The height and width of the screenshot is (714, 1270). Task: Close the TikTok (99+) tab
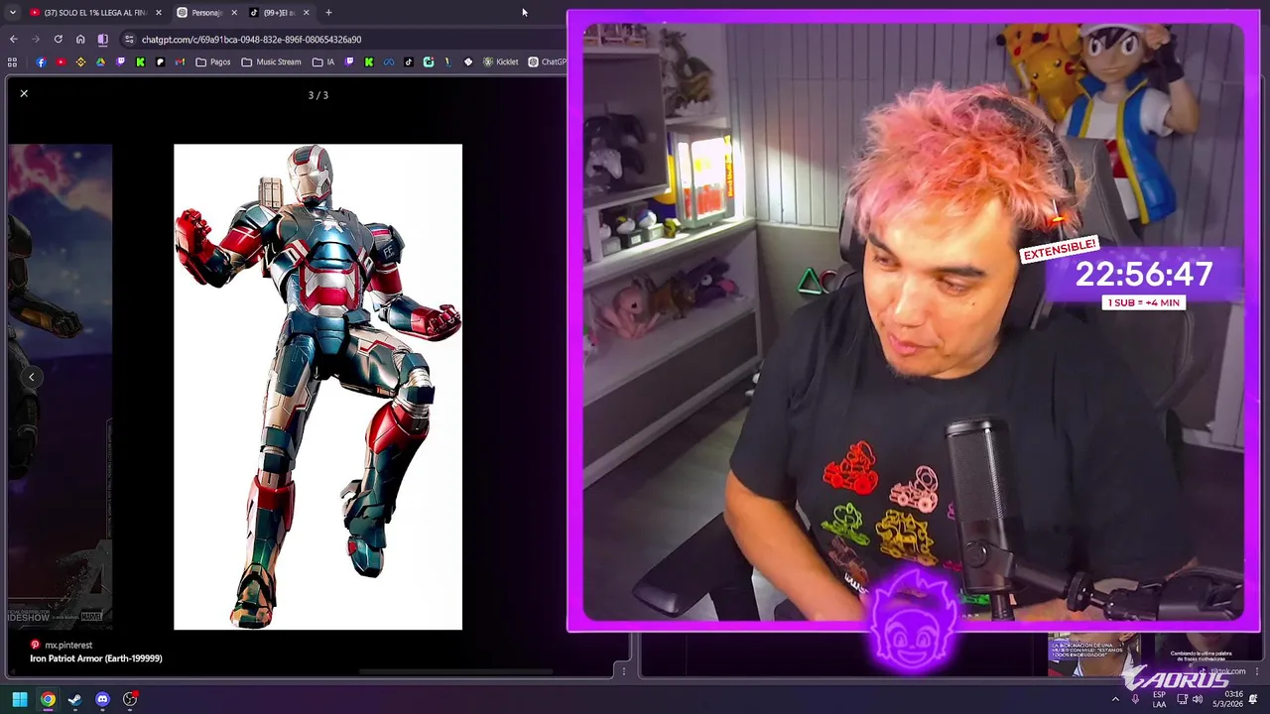pos(306,12)
